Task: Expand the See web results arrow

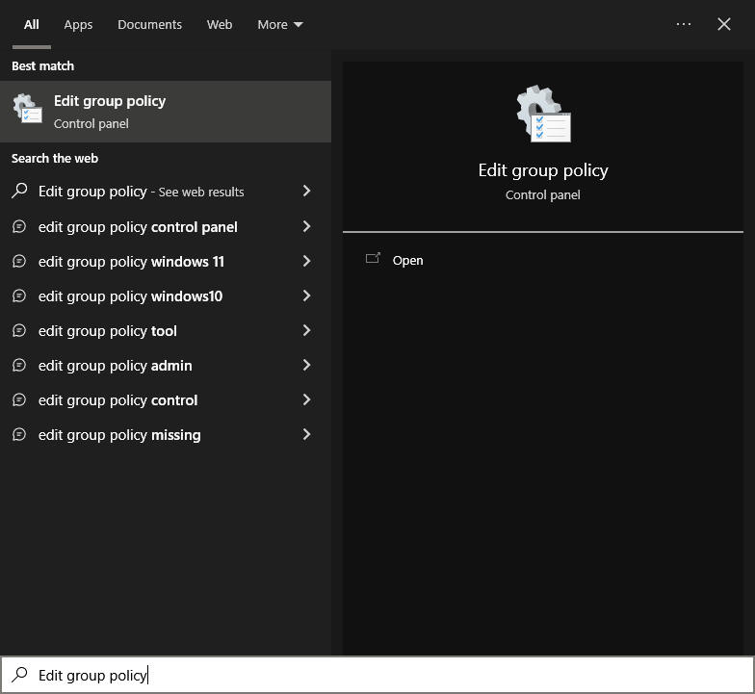Action: tap(306, 191)
